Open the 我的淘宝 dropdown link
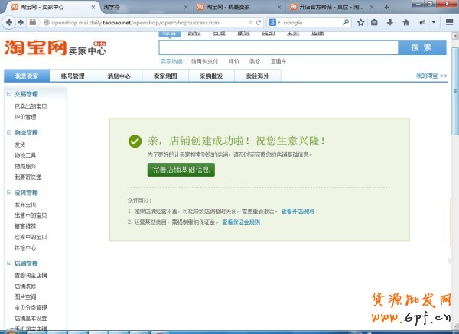Viewport: 459px width, 334px height. (431, 76)
